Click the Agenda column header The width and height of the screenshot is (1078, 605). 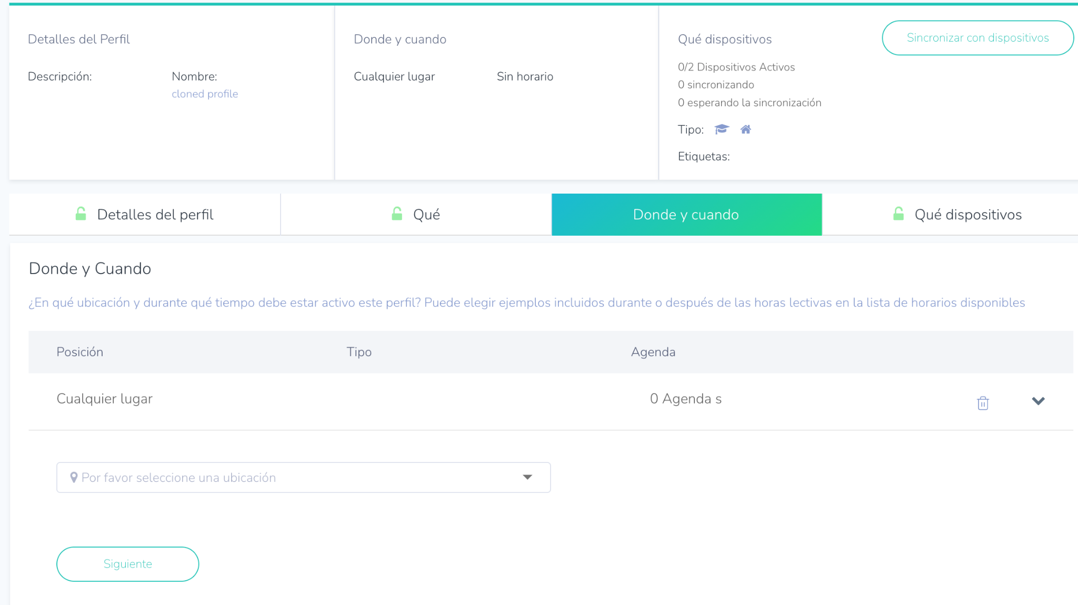click(x=653, y=352)
